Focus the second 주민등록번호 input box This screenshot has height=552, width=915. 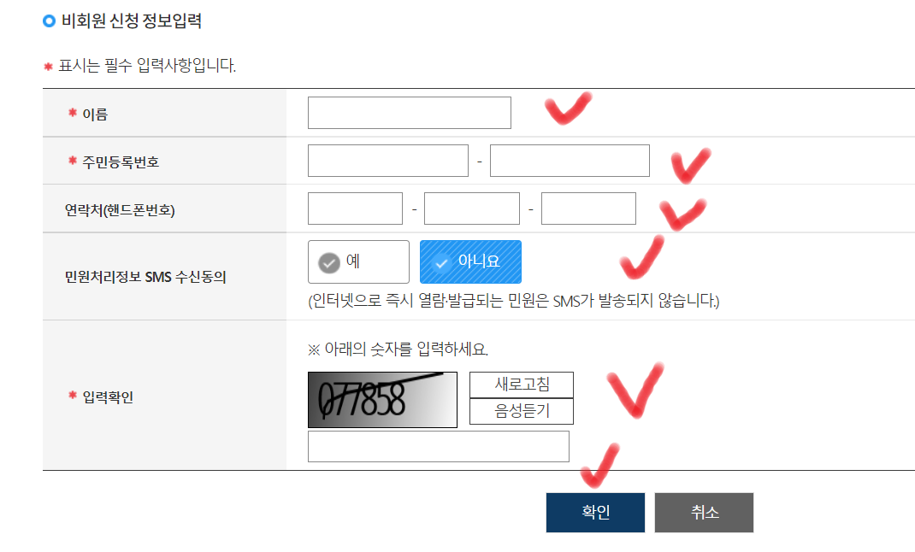coord(570,161)
